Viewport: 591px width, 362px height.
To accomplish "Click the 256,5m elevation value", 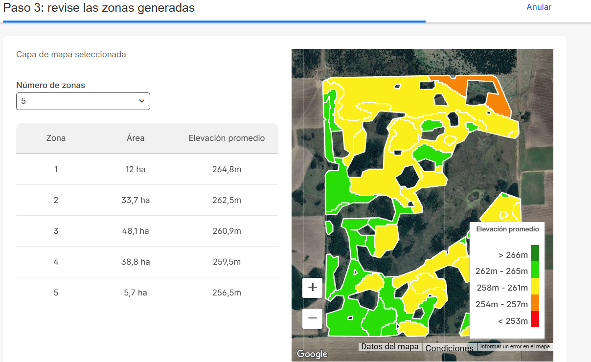I will pyautogui.click(x=227, y=293).
